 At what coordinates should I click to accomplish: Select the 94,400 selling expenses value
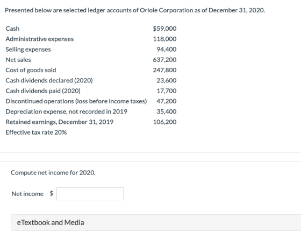tap(167, 49)
